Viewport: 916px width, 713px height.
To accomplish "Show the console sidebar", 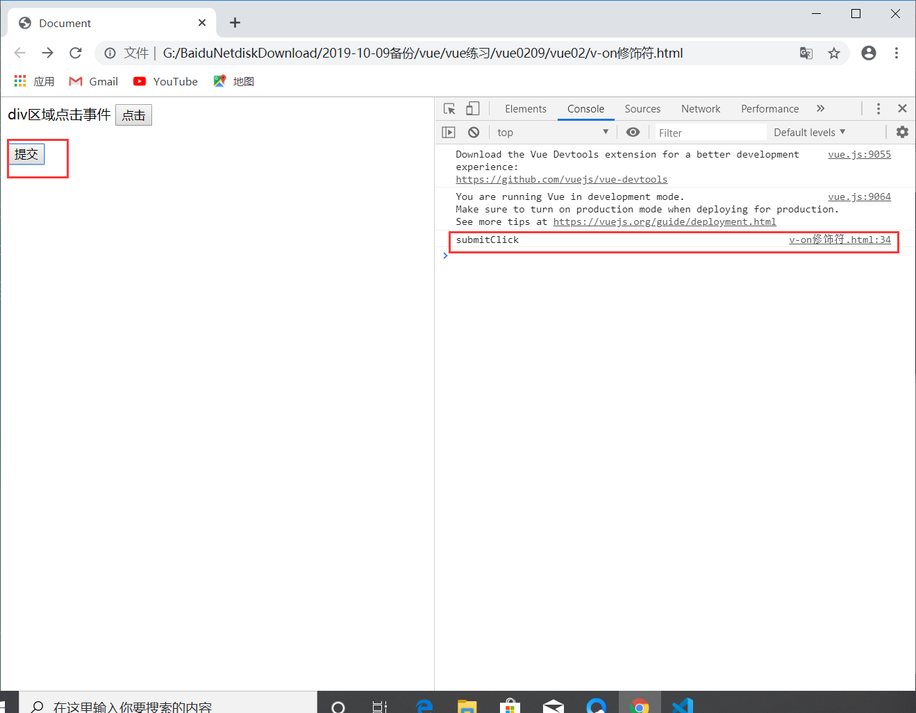I will (448, 132).
